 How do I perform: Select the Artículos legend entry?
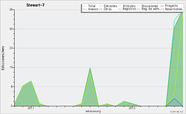click(x=126, y=6)
